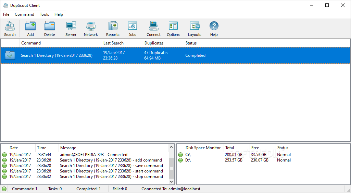Click the log panel scrollbar thumb
Viewport: 351px width, 193px height.
coord(171,168)
